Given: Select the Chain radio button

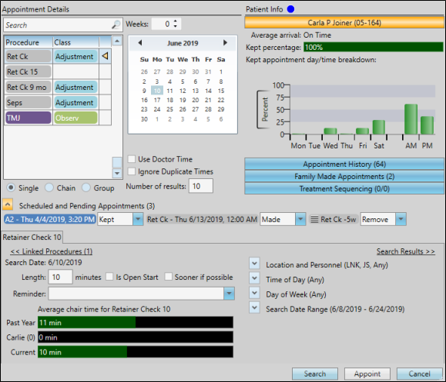Looking at the screenshot, I should 49,188.
